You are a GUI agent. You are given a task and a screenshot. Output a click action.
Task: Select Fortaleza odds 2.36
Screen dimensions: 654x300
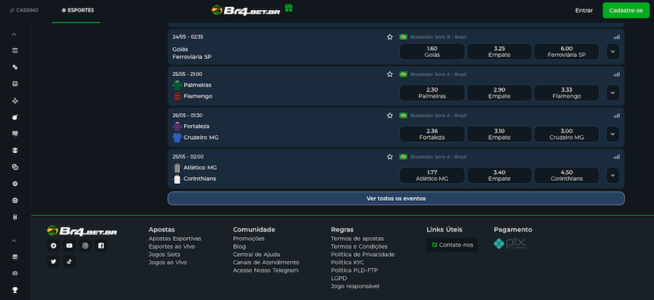(x=432, y=135)
